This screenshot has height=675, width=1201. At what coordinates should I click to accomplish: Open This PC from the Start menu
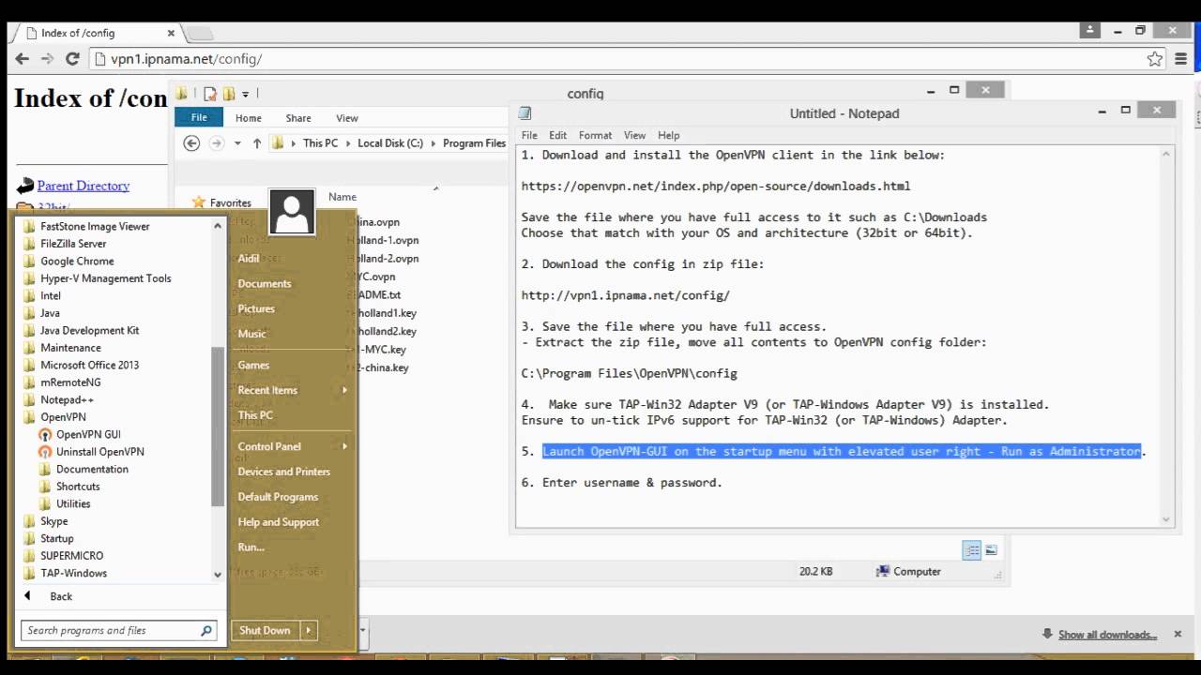tap(255, 415)
